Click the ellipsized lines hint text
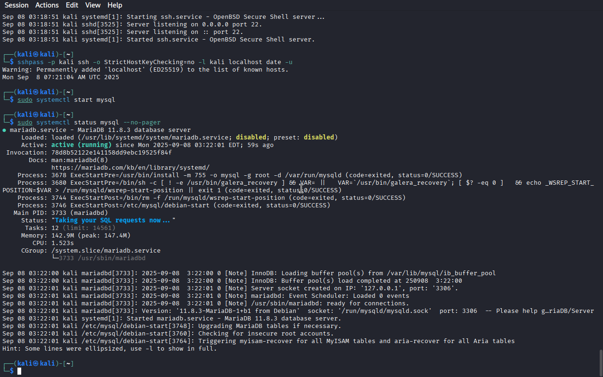The image size is (603, 377). point(110,349)
